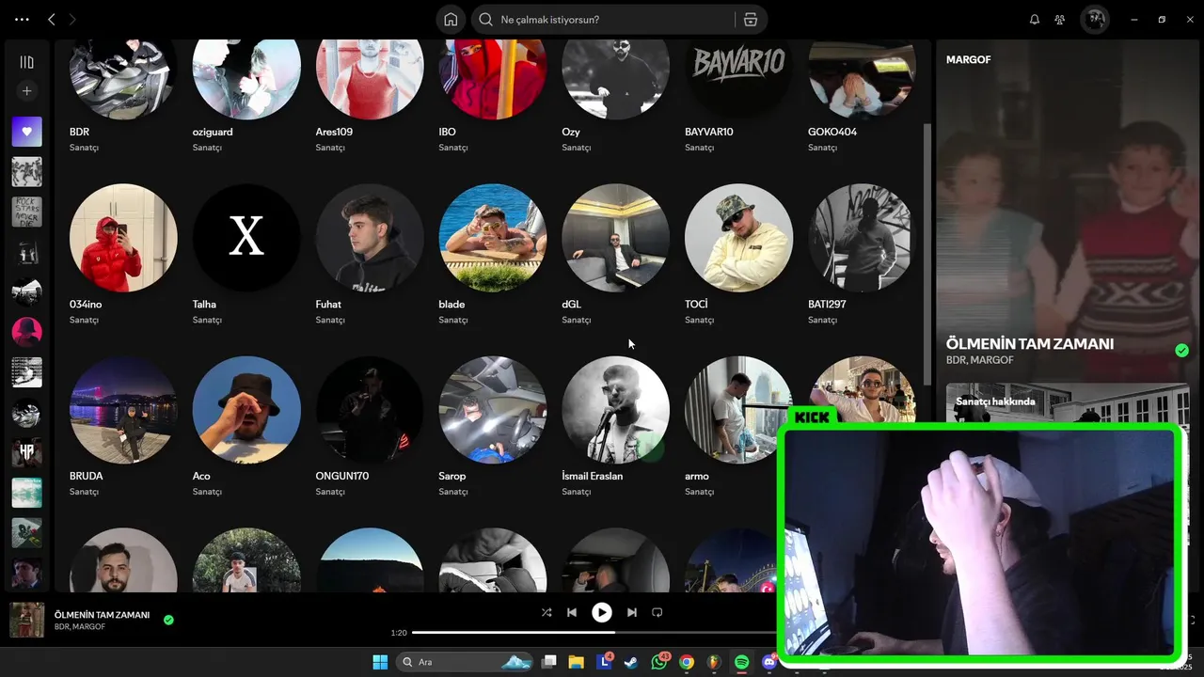Screen dimensions: 1204x677
Task: Open the magnifier search icon
Action: click(x=485, y=19)
